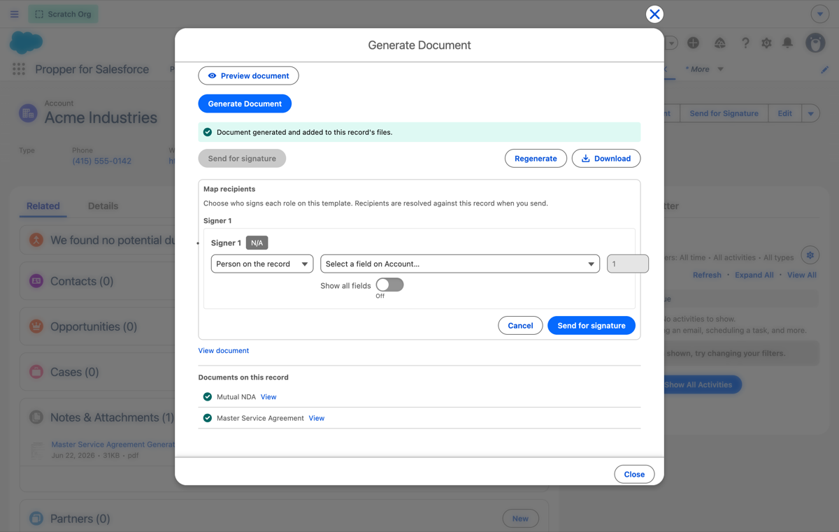Open the global add plus icon

(x=693, y=43)
